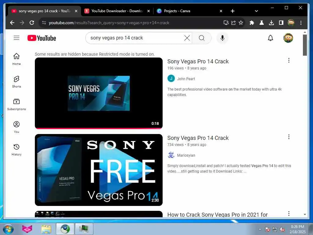Open browser extensions puzzle icon
This screenshot has width=313, height=235.
point(252,23)
